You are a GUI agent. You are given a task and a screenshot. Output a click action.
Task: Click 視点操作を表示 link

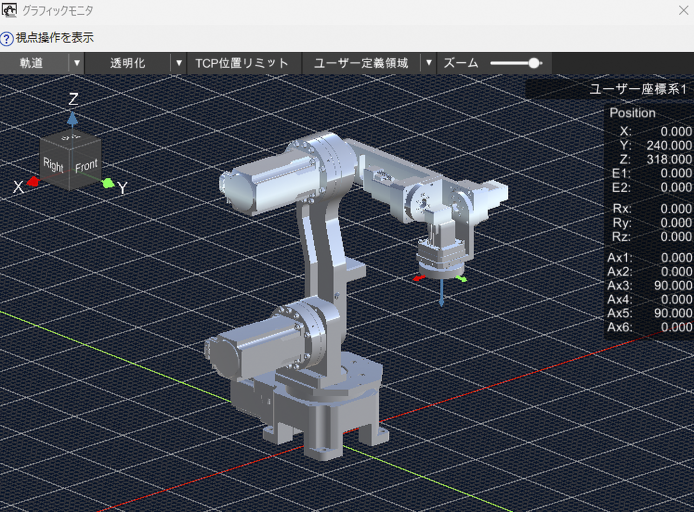(55, 38)
